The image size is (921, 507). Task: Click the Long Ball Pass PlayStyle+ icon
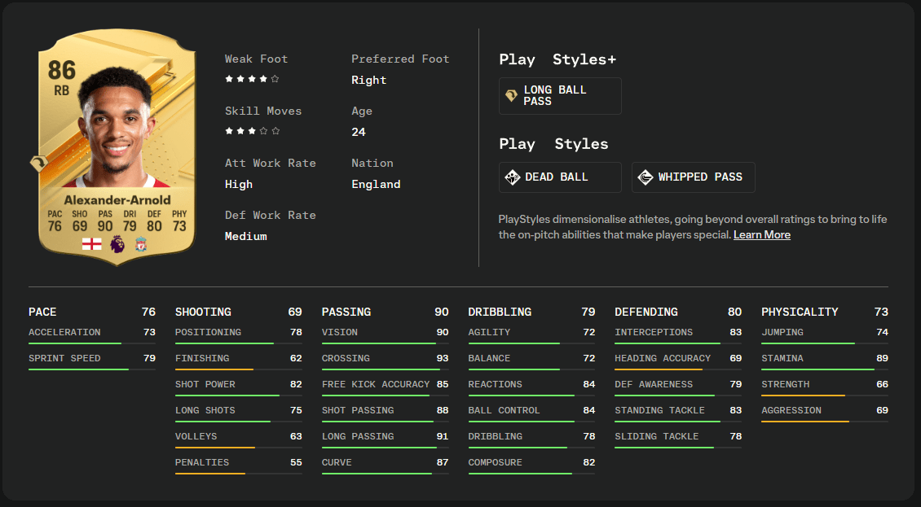(512, 96)
